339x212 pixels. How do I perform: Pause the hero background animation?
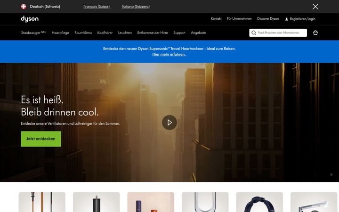pos(331,175)
